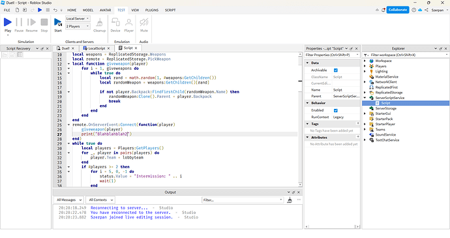Click the Szerpan joined live editing message

click(132, 217)
